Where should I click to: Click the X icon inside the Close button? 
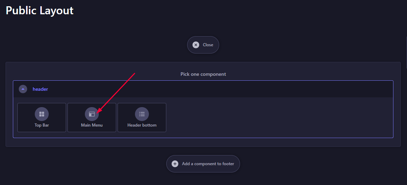point(196,45)
